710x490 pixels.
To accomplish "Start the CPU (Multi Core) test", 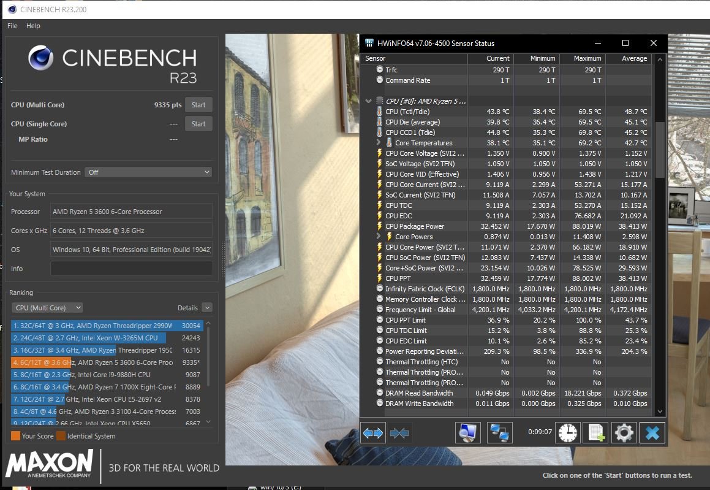I will tap(198, 105).
